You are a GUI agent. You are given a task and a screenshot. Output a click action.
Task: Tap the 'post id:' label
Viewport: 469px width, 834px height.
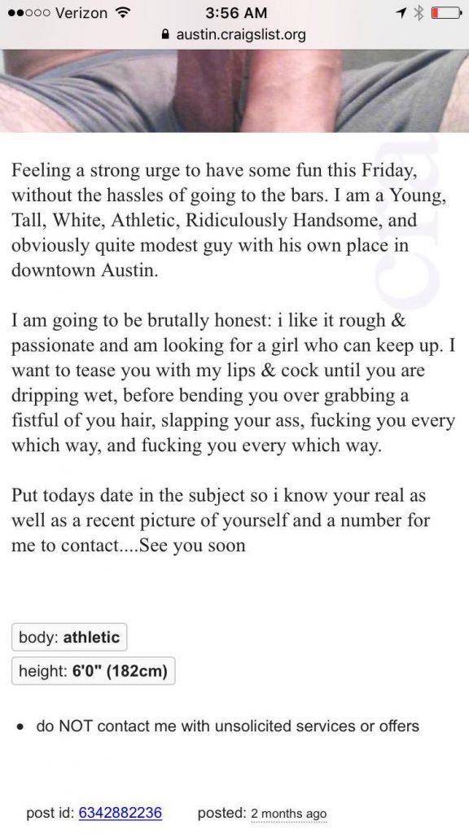tap(50, 814)
